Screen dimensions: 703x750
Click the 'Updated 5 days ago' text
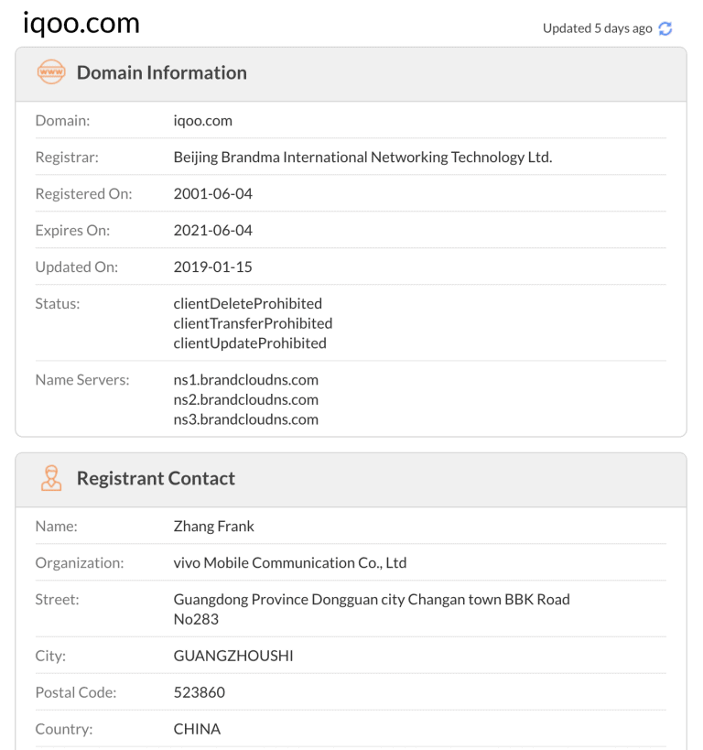(598, 28)
